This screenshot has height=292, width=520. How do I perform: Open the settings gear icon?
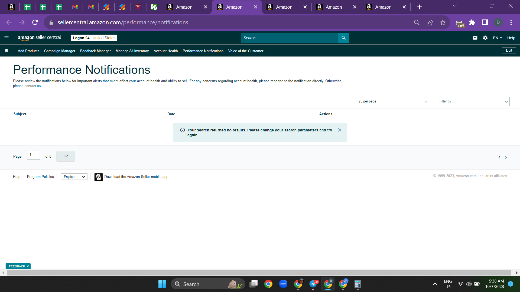coord(485,38)
